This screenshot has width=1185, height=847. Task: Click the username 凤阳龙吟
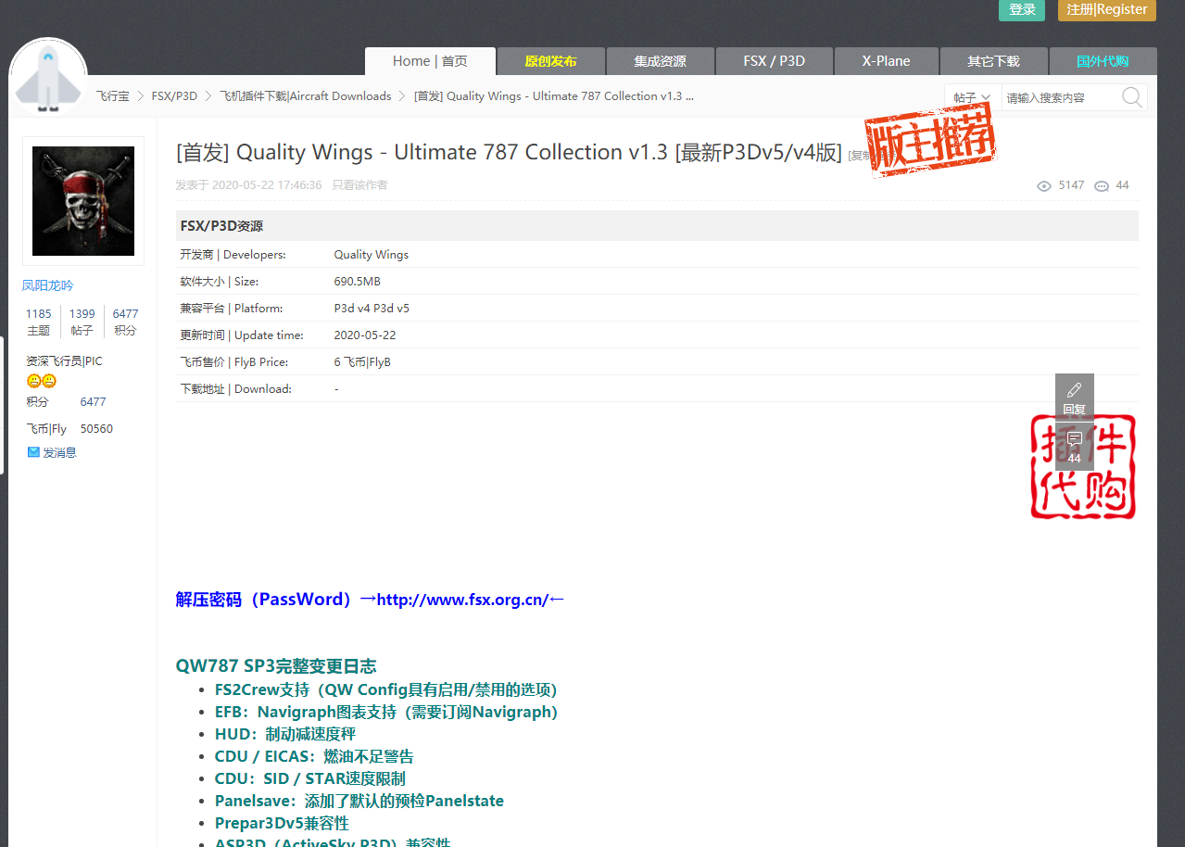coord(47,285)
